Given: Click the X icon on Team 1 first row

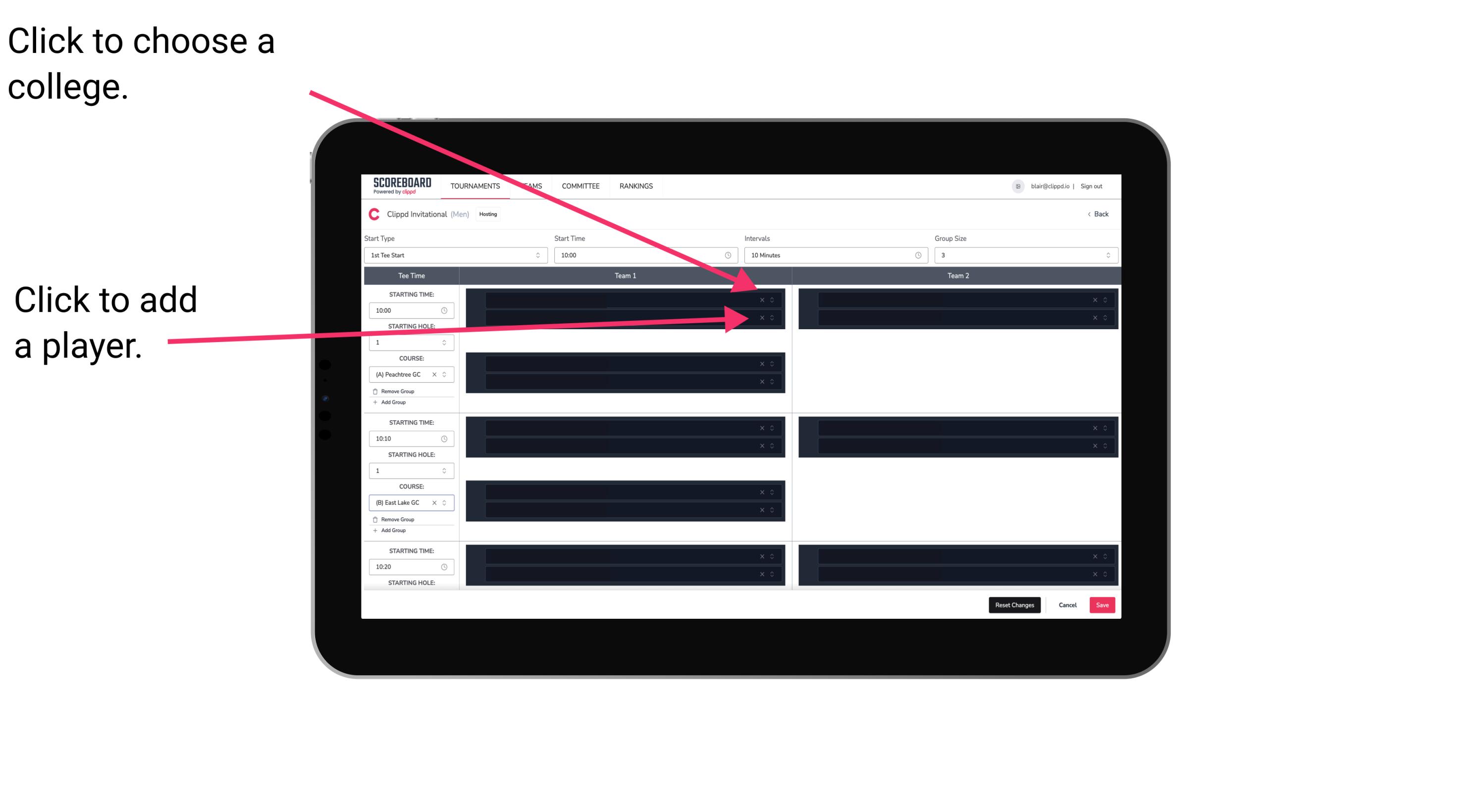Looking at the screenshot, I should point(762,300).
